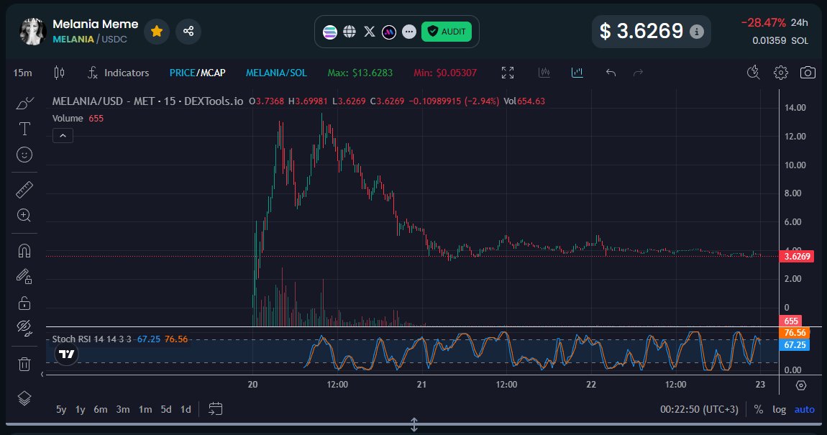Image resolution: width=827 pixels, height=435 pixels.
Task: Toggle the dimmed volume-bars chart icon
Action: [x=544, y=73]
